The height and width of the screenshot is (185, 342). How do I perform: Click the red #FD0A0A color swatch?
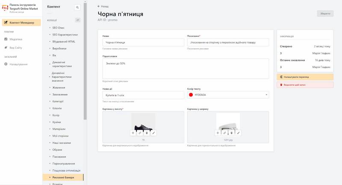coord(191,95)
